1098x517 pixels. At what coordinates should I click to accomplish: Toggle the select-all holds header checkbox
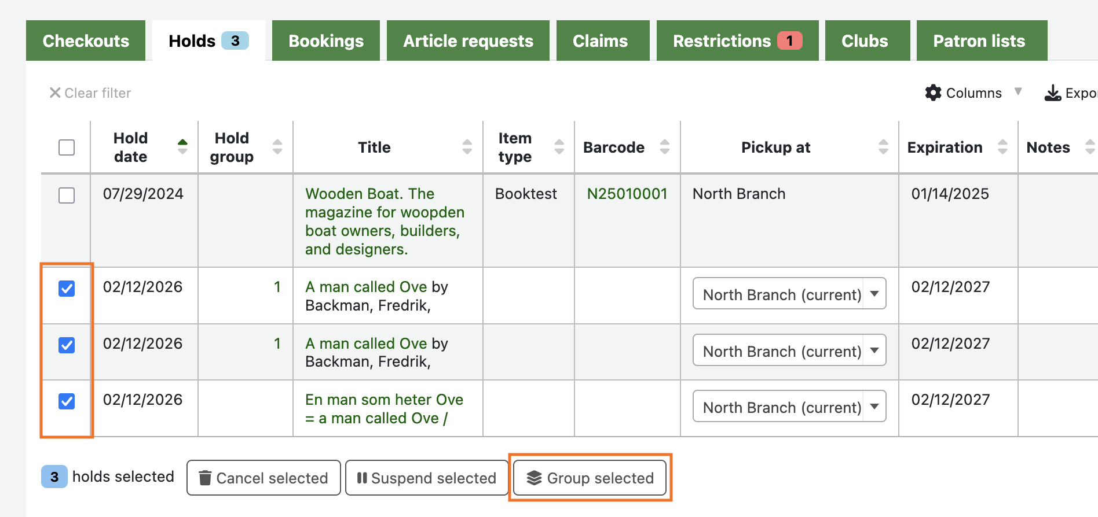[67, 147]
